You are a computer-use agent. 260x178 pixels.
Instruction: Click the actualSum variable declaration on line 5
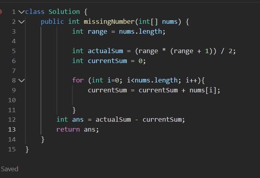[x=106, y=51]
